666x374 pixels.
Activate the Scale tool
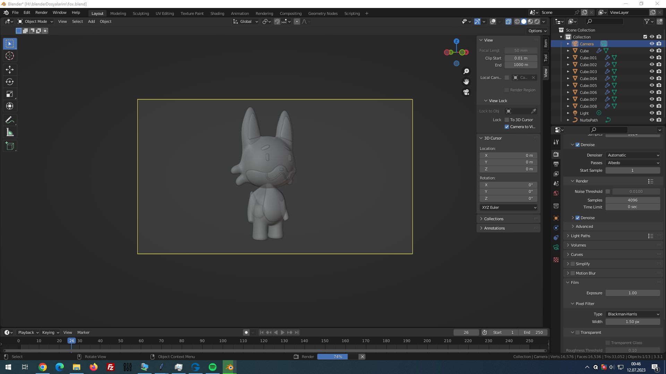pyautogui.click(x=10, y=94)
